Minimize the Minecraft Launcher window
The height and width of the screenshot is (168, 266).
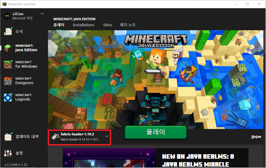tap(235, 4)
